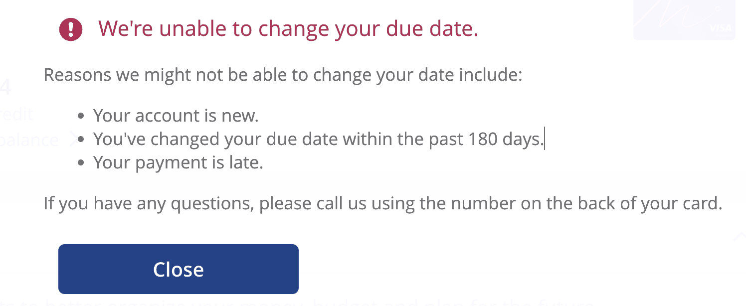The width and height of the screenshot is (746, 306).
Task: Click the "If you have any questions" sentence
Action: click(382, 203)
